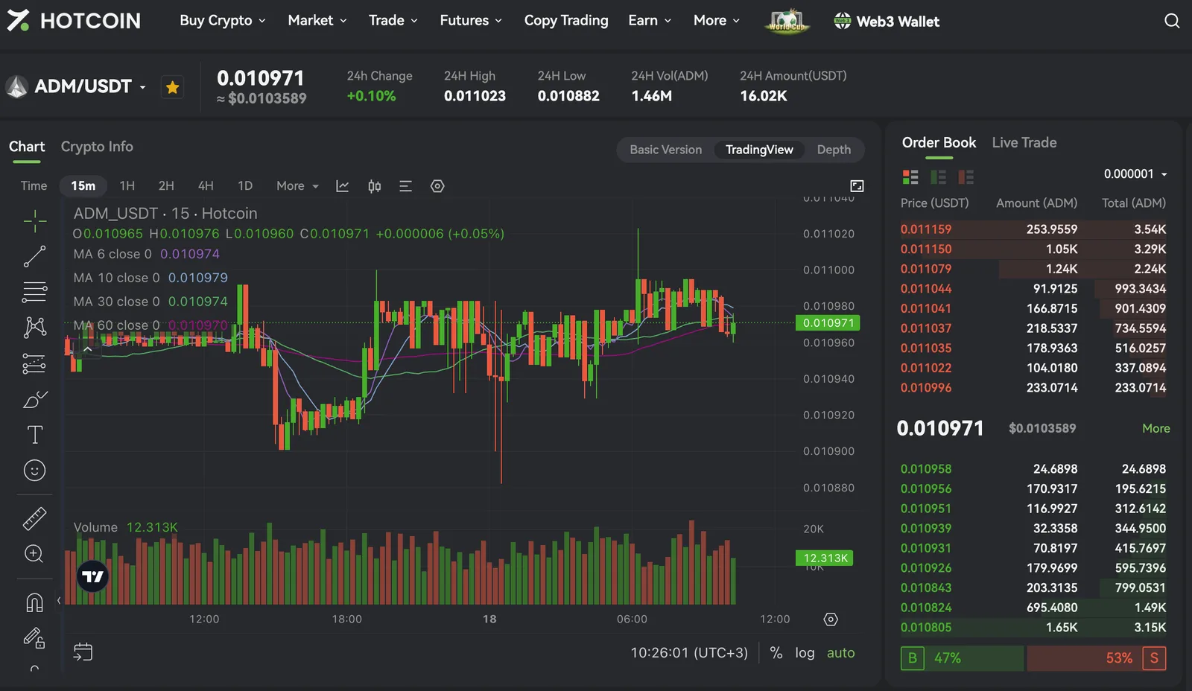Image resolution: width=1192 pixels, height=691 pixels.
Task: Expand the Earn menu
Action: coord(650,21)
